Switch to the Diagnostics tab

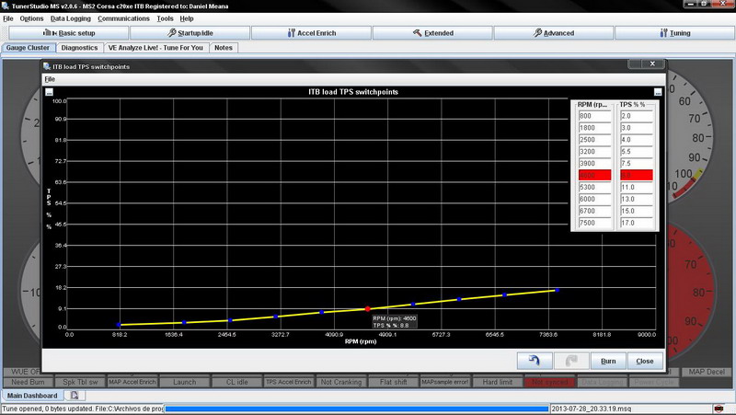click(x=79, y=48)
